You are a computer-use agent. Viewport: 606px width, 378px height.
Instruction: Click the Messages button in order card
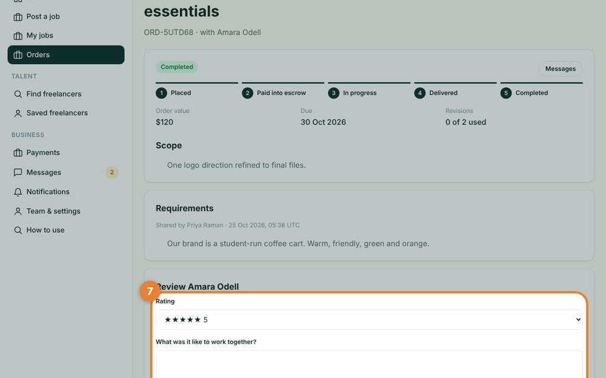pyautogui.click(x=561, y=69)
